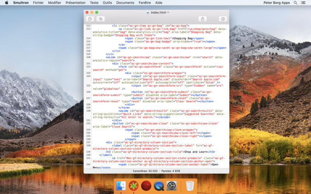This screenshot has height=194, width=311.
Task: Open the Share toolbar button
Action: coord(203,19)
